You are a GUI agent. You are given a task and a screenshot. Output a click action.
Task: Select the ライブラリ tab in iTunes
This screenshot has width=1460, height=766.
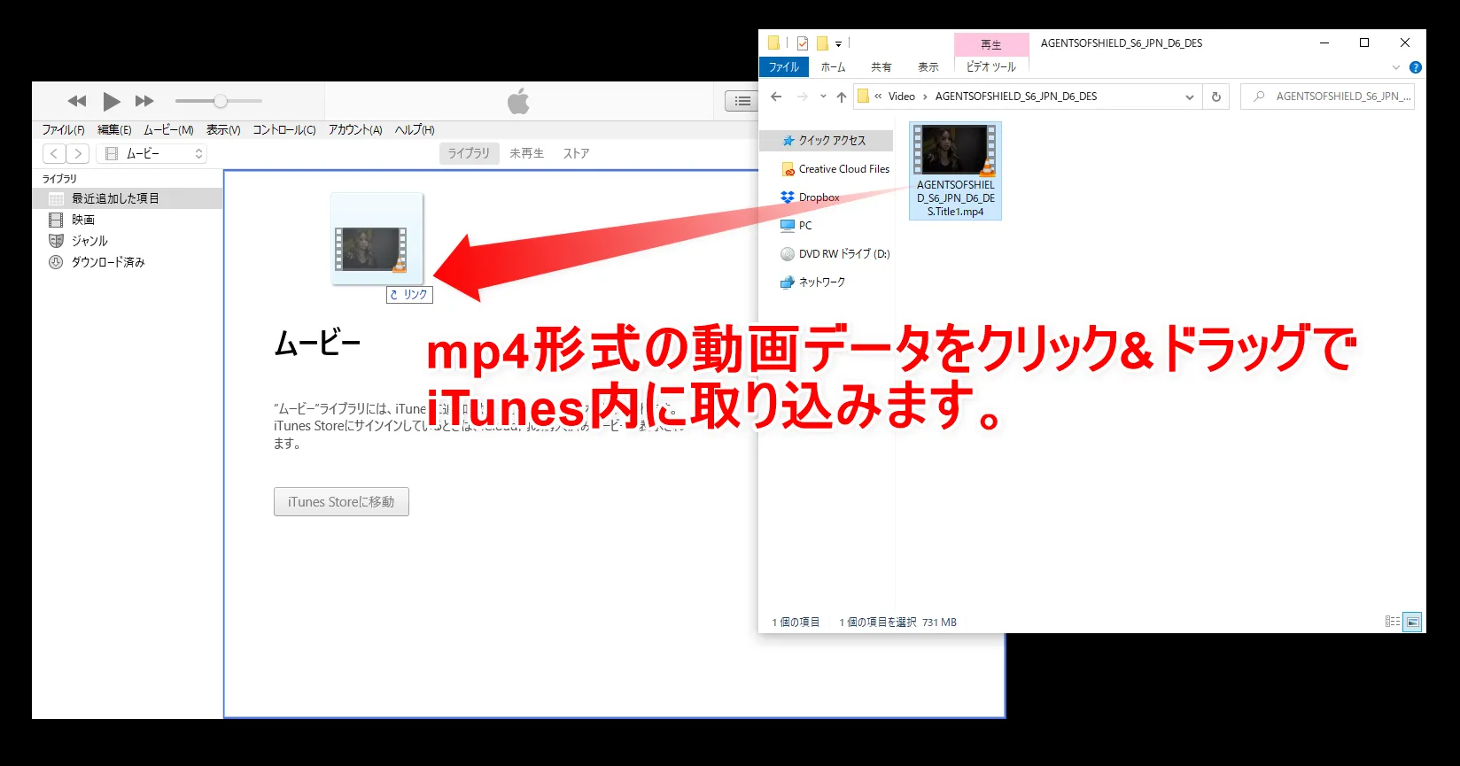tap(469, 153)
